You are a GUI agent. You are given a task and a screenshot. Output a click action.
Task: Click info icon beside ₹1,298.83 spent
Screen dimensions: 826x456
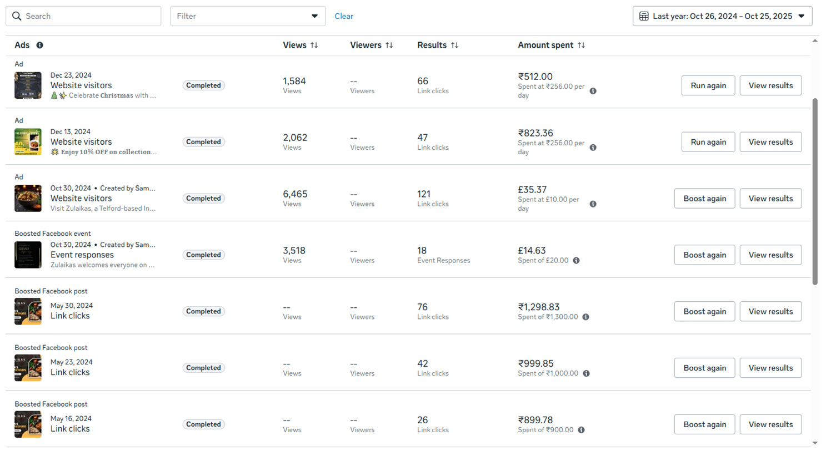[585, 317]
